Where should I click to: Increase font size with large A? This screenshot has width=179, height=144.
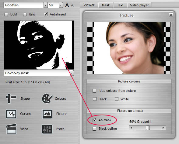click(x=67, y=5)
